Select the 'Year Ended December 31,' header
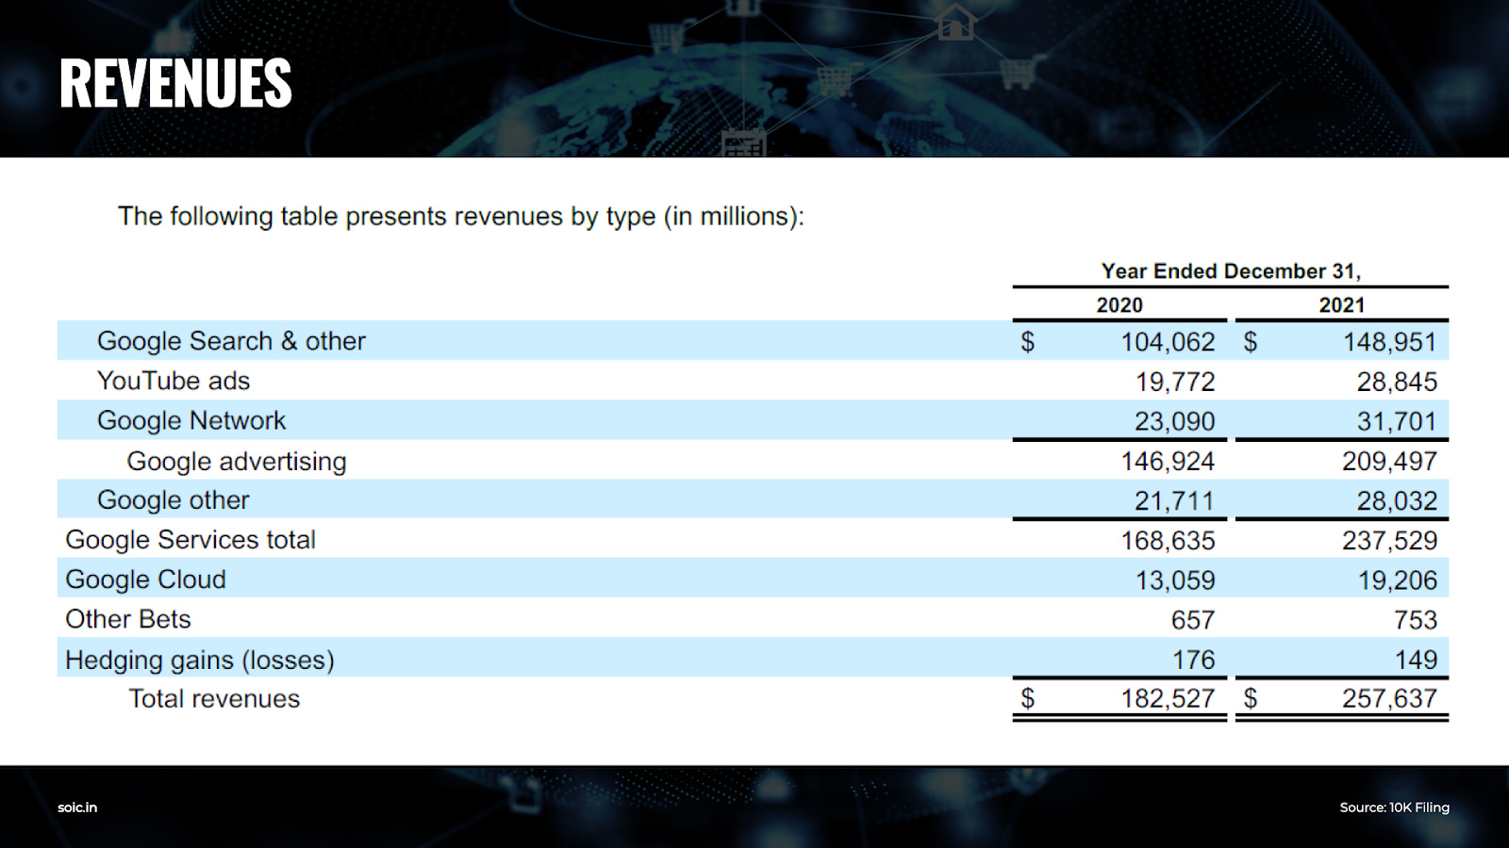Screen dimensions: 1509x848 pos(1231,271)
